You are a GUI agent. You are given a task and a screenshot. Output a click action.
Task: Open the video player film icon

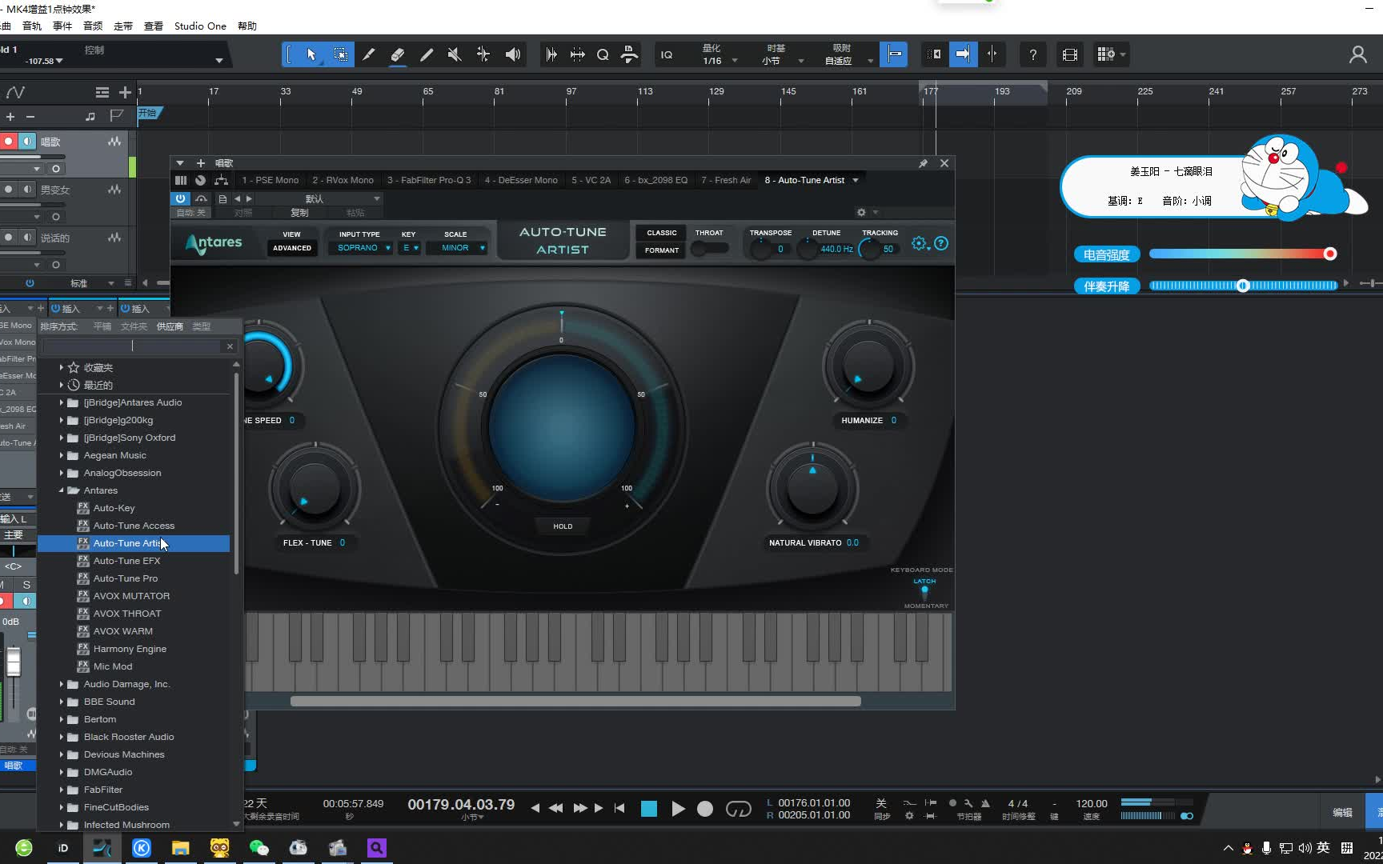[x=1070, y=54]
